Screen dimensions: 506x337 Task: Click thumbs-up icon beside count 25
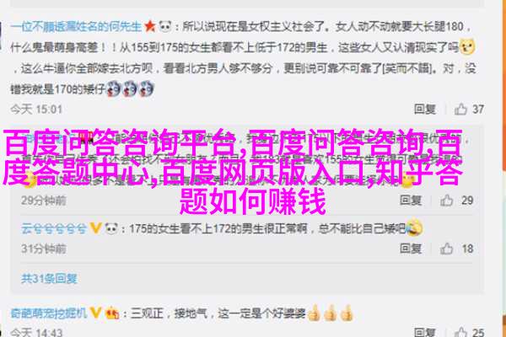pos(460,332)
